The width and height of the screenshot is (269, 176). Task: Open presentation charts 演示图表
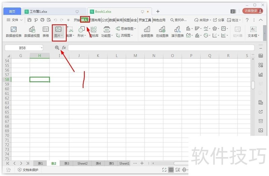(x=178, y=32)
